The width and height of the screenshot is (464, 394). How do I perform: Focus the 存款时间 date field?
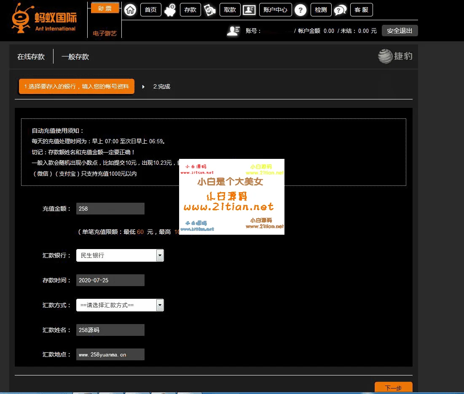point(110,280)
